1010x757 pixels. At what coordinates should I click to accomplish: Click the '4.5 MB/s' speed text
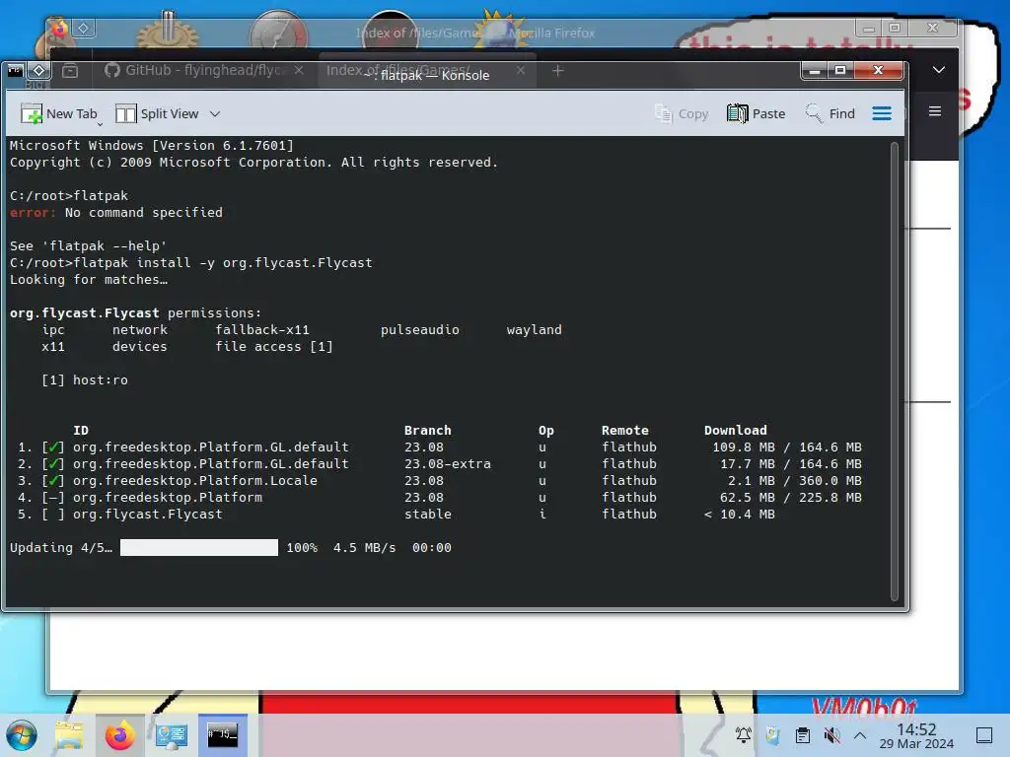click(365, 548)
